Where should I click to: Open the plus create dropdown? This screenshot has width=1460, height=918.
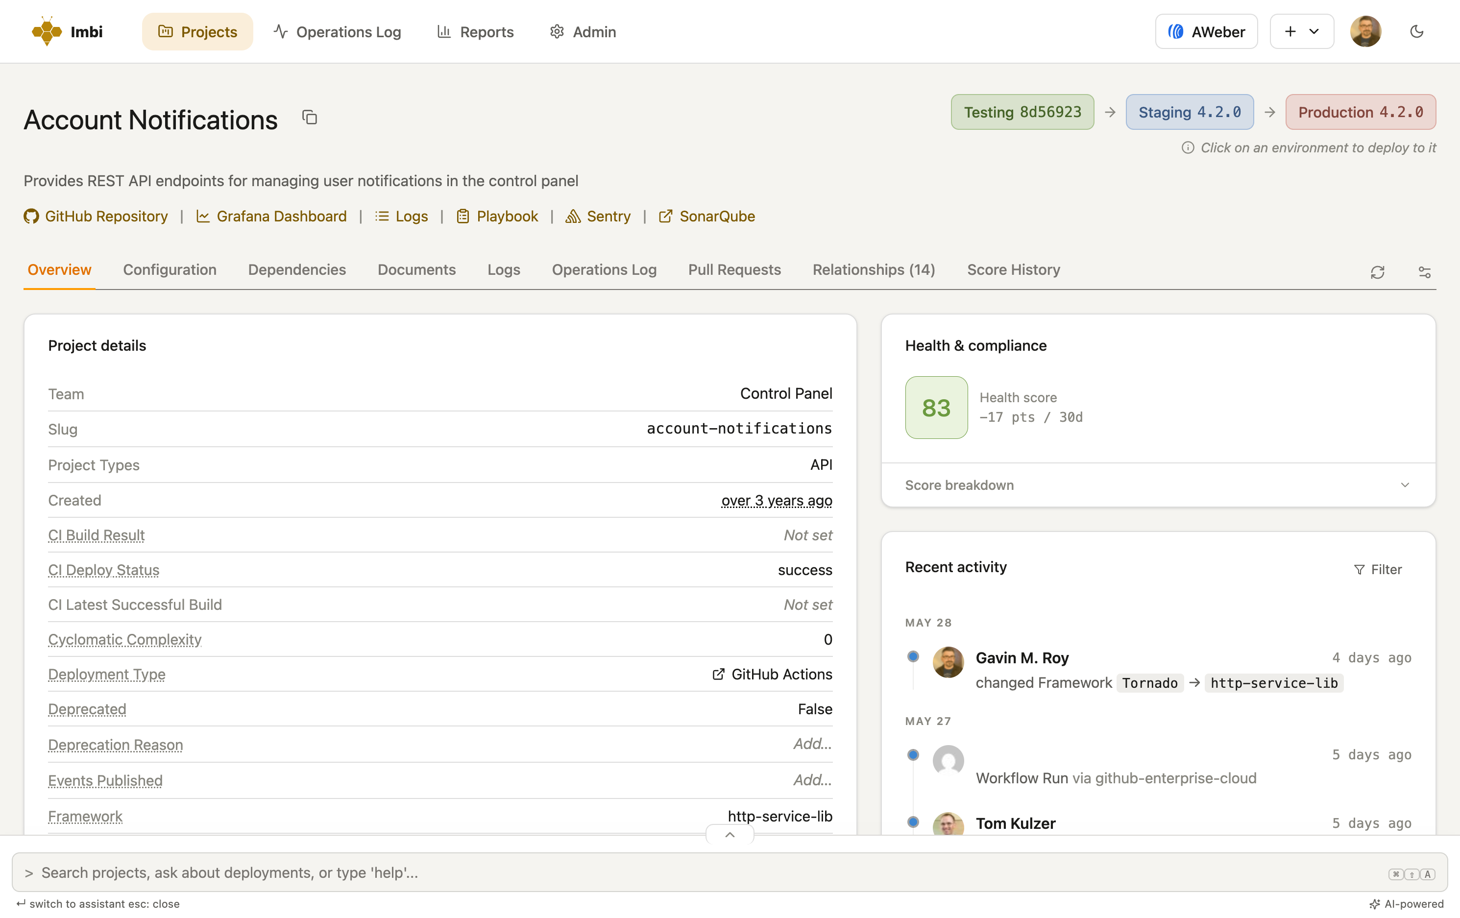pos(1301,31)
